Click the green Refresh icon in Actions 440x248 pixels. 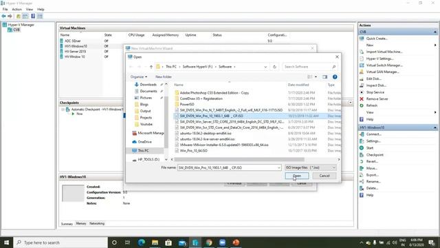[x=362, y=105]
